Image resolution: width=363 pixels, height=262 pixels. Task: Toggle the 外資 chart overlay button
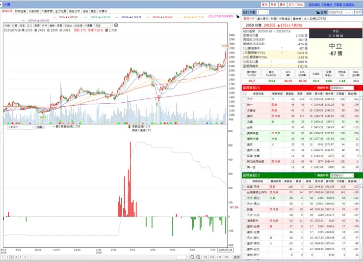pyautogui.click(x=14, y=25)
